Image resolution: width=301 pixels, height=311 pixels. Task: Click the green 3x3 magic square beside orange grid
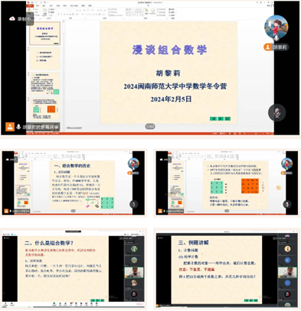point(217,187)
